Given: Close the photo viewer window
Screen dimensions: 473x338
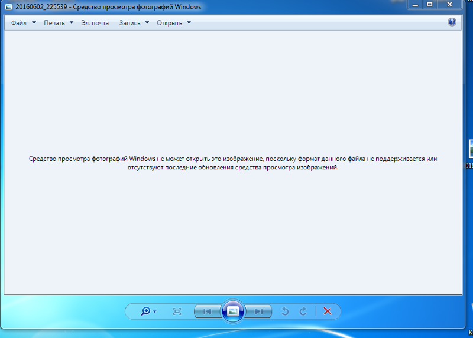Looking at the screenshot, I should [x=449, y=5].
